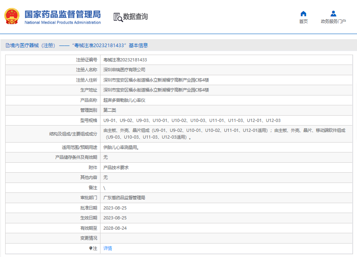Click the 注册人住所 address value
The height and width of the screenshot is (257, 357).
tap(156, 80)
